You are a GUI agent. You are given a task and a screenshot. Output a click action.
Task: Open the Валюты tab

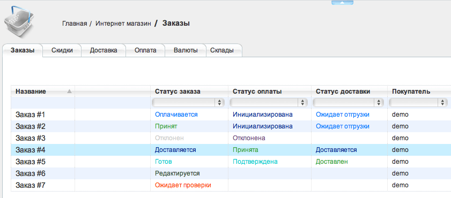click(x=186, y=50)
